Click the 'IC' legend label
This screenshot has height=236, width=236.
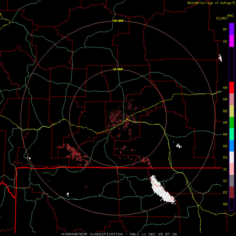225,169
